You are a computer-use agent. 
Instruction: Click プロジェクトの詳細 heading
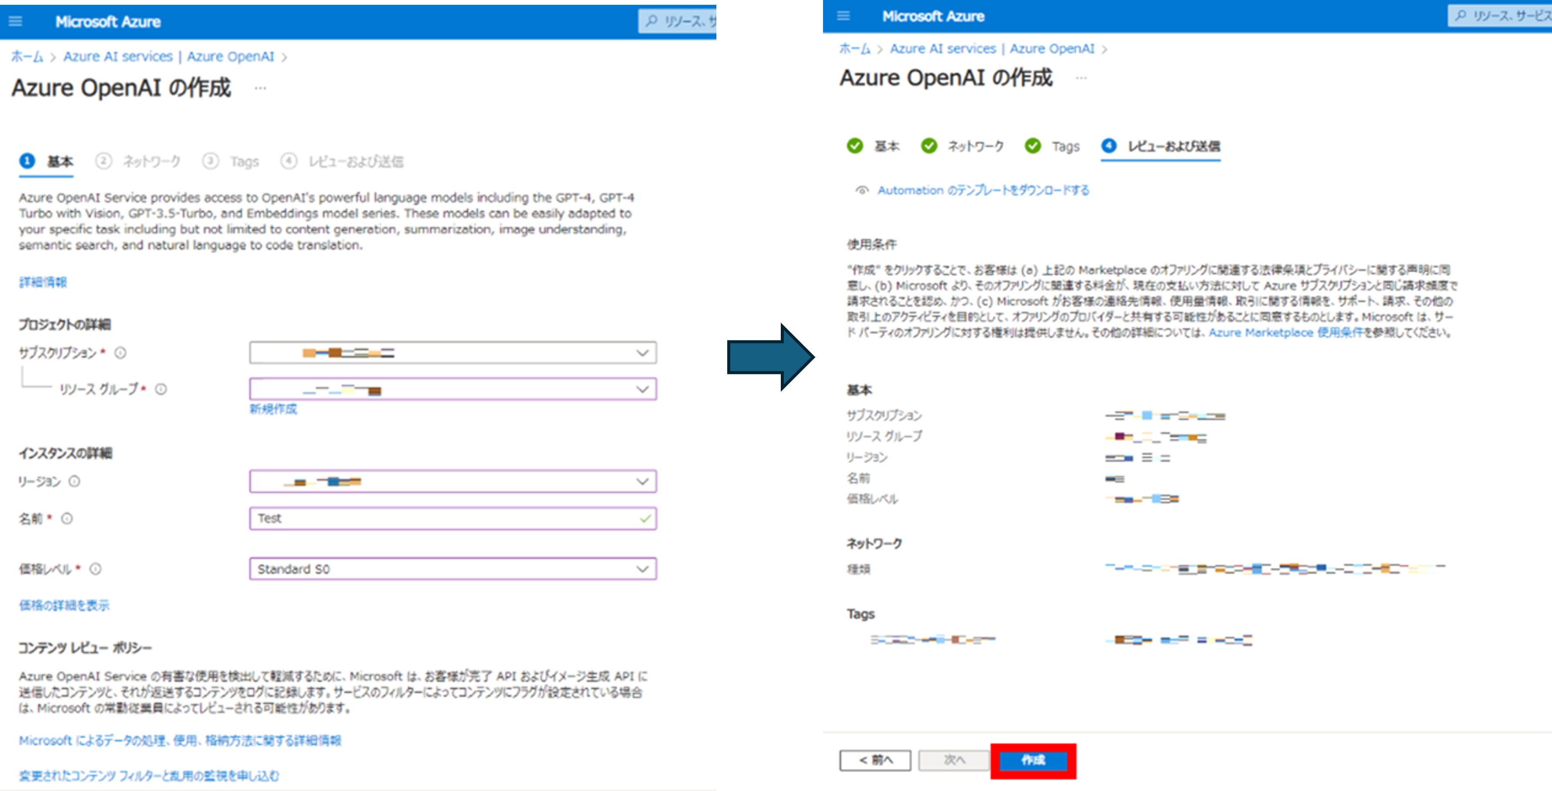tap(64, 325)
